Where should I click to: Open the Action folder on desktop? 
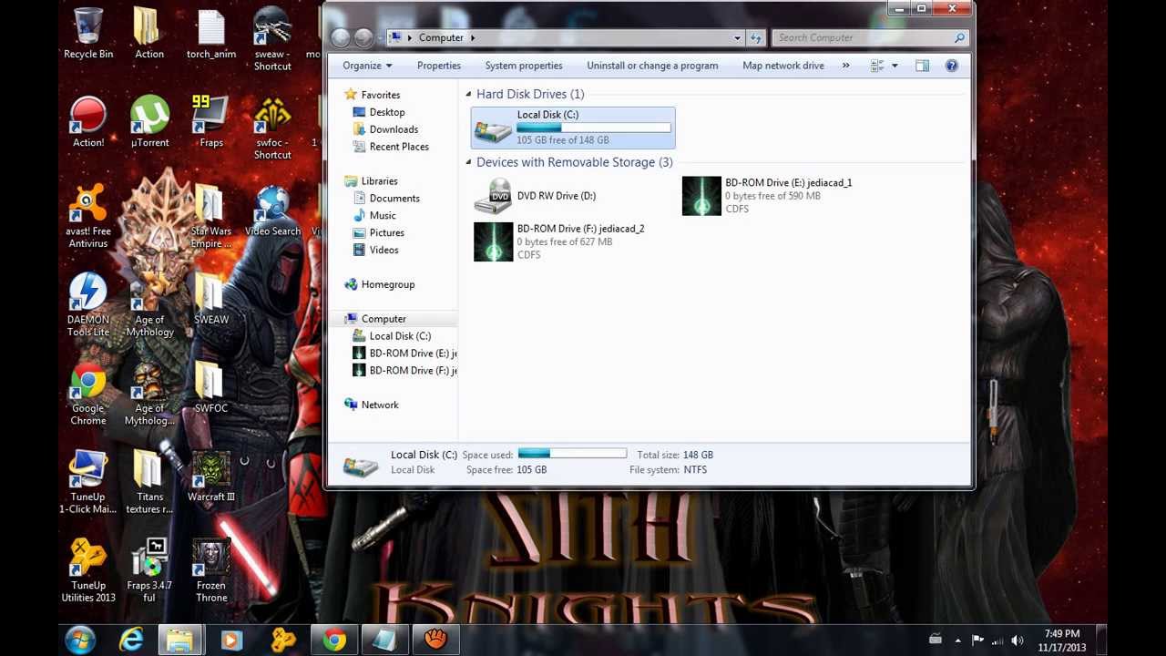pyautogui.click(x=149, y=34)
